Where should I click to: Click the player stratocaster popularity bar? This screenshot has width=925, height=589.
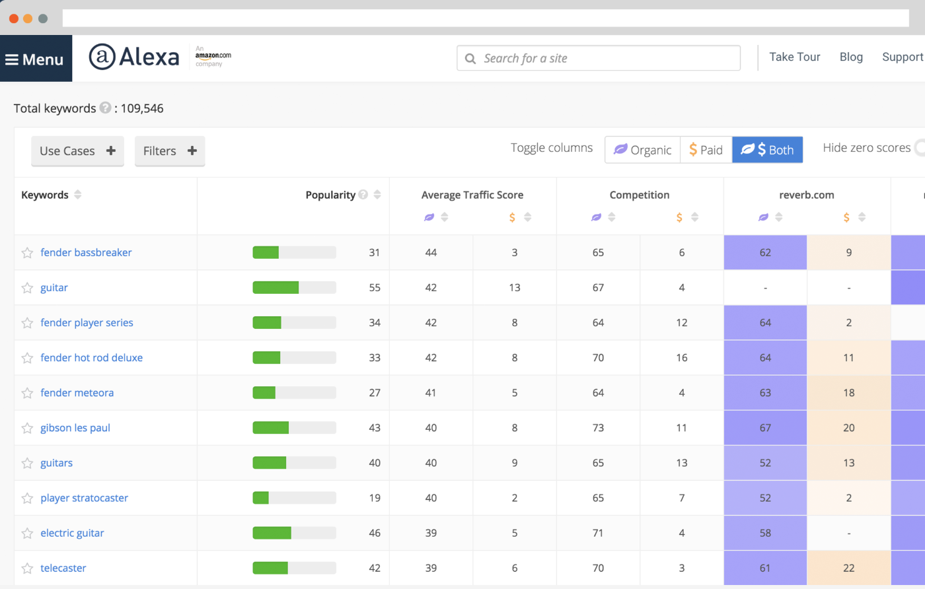pos(294,498)
